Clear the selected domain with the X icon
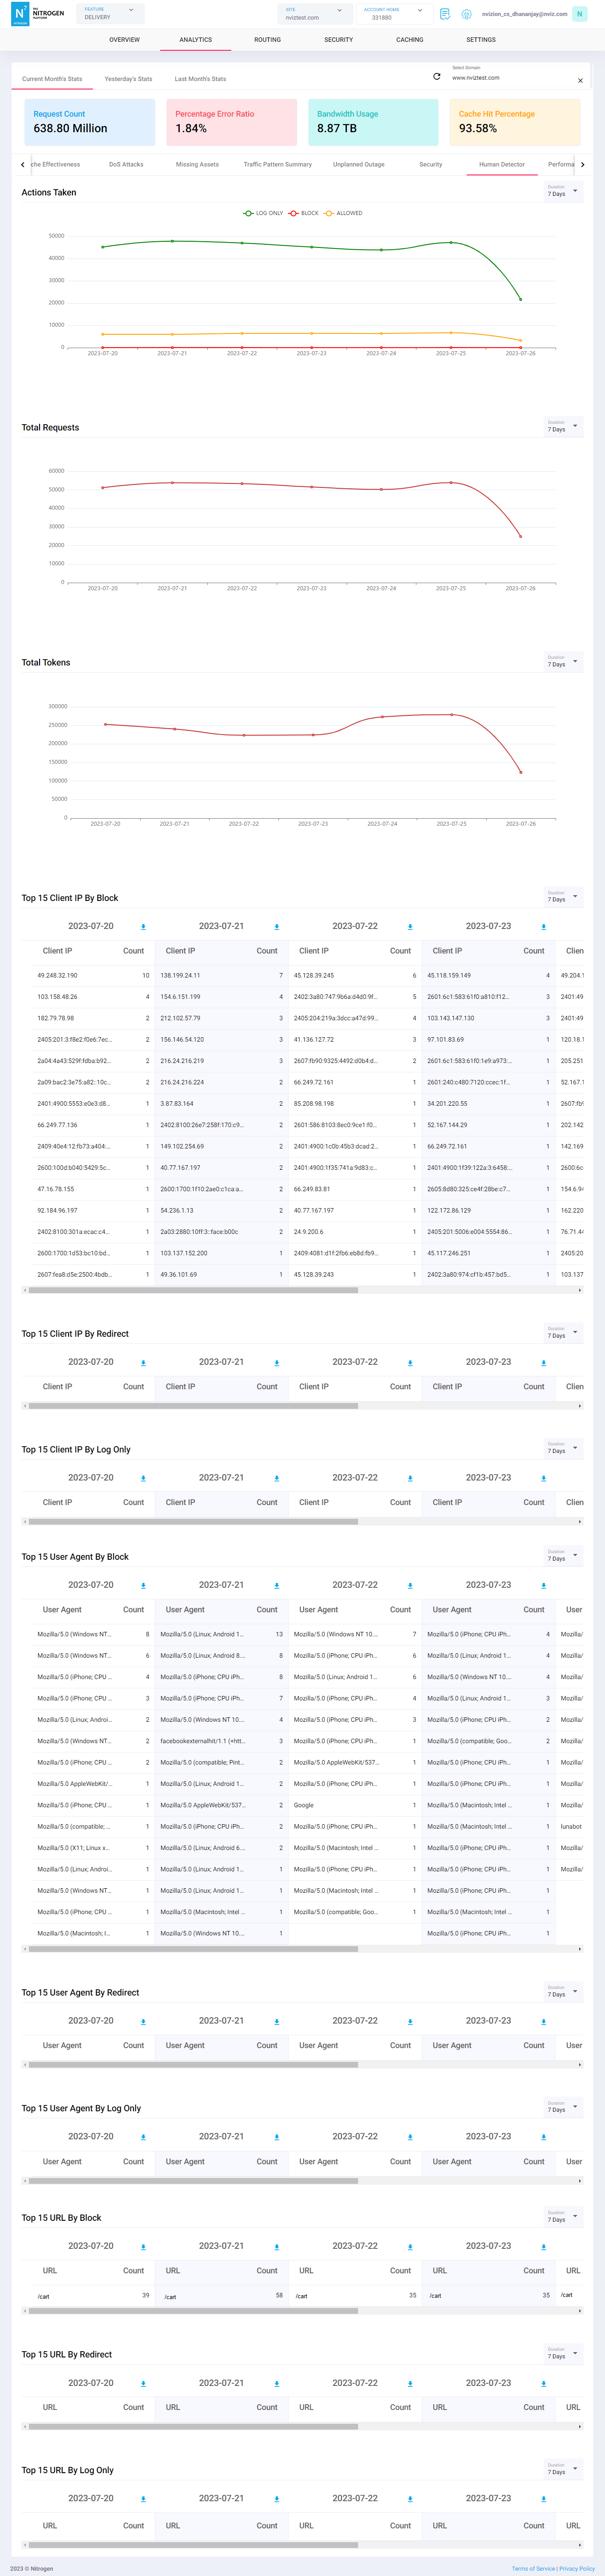 pyautogui.click(x=580, y=81)
